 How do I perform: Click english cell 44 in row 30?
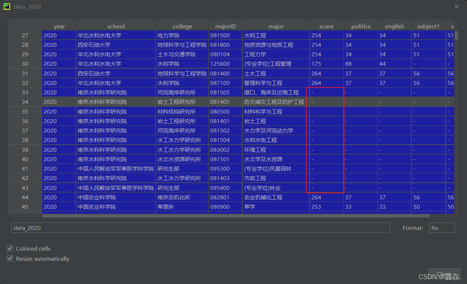tap(394, 64)
